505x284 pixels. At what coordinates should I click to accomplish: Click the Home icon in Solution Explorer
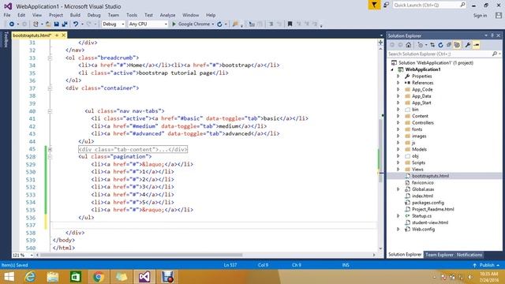pyautogui.click(x=409, y=45)
